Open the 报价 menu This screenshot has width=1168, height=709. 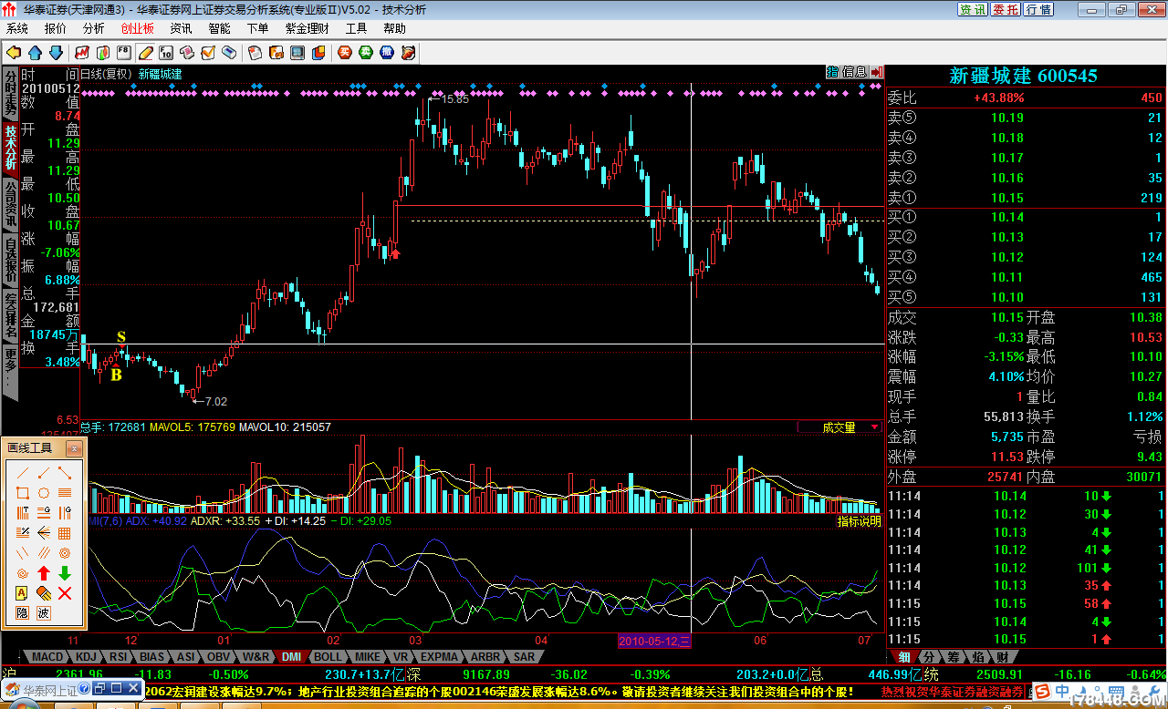point(56,28)
